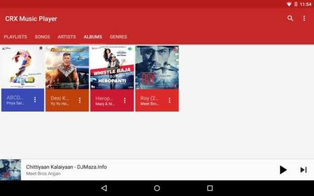The width and height of the screenshot is (314, 196).
Task: Tap the Android home navigation button
Action: (157, 188)
